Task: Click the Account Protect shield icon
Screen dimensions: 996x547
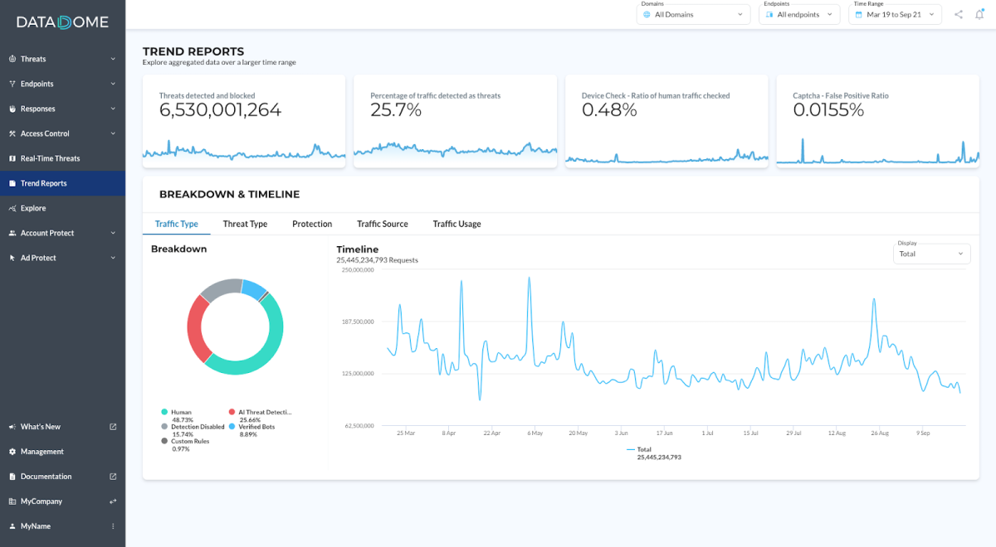Action: (12, 233)
